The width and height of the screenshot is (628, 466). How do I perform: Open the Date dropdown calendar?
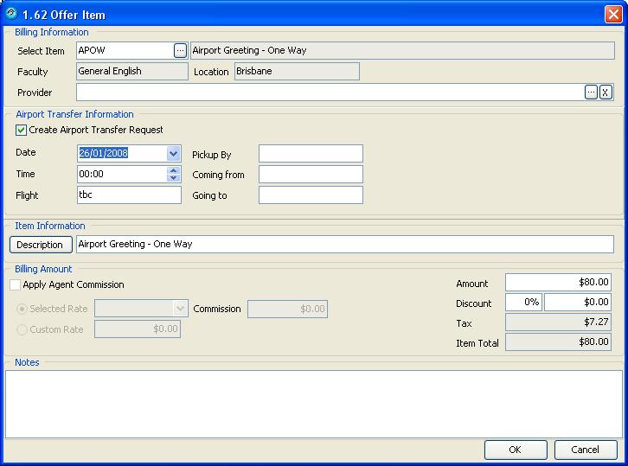pos(174,154)
